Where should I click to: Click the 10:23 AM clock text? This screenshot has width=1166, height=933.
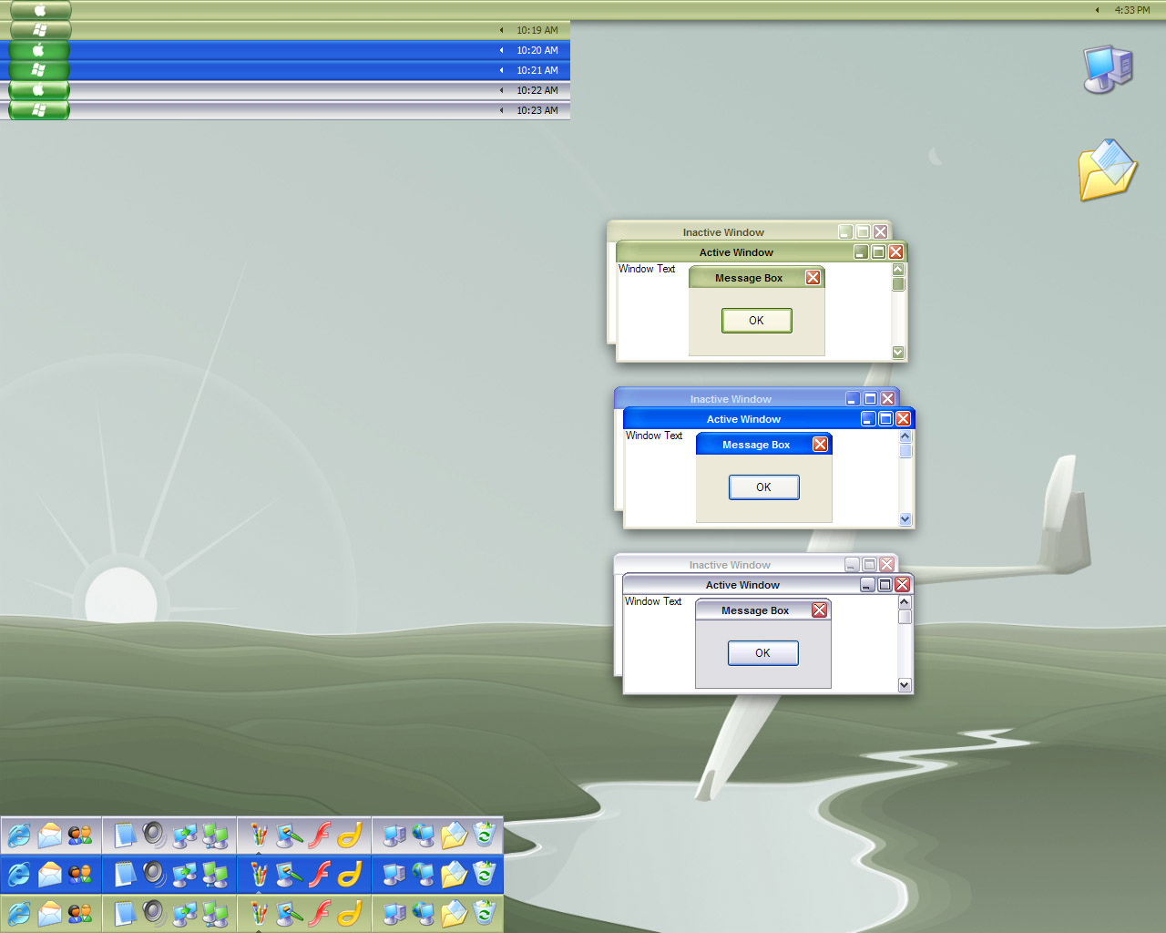pyautogui.click(x=537, y=110)
